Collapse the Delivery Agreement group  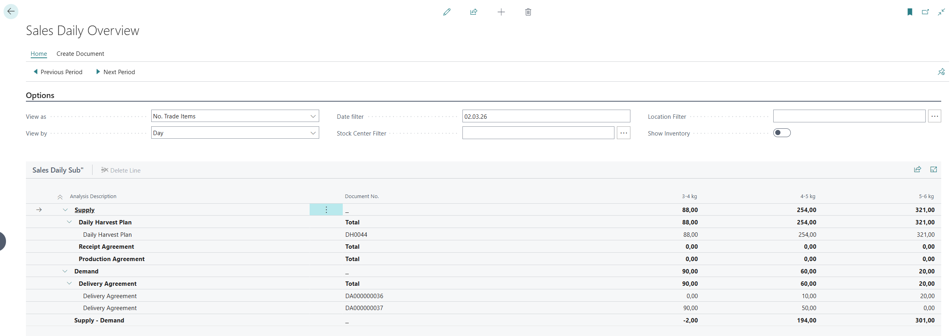tap(69, 283)
